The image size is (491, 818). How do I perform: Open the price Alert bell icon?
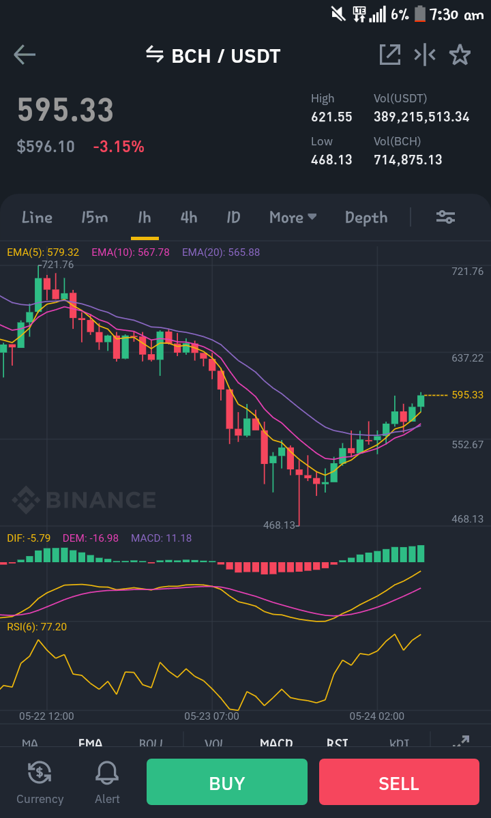click(x=107, y=772)
